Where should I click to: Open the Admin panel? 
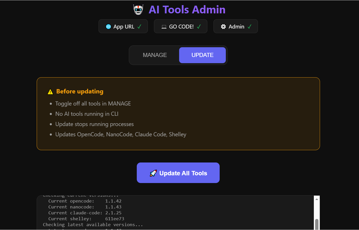(x=236, y=26)
